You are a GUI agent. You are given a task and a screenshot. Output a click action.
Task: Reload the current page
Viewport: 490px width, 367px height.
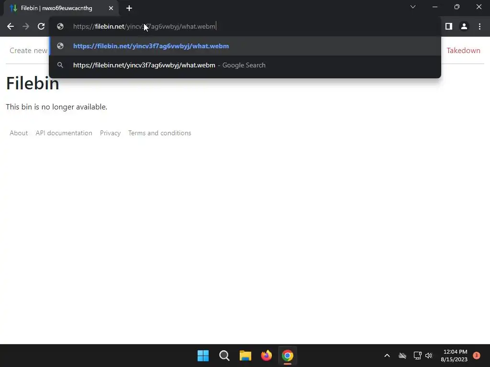click(x=41, y=27)
